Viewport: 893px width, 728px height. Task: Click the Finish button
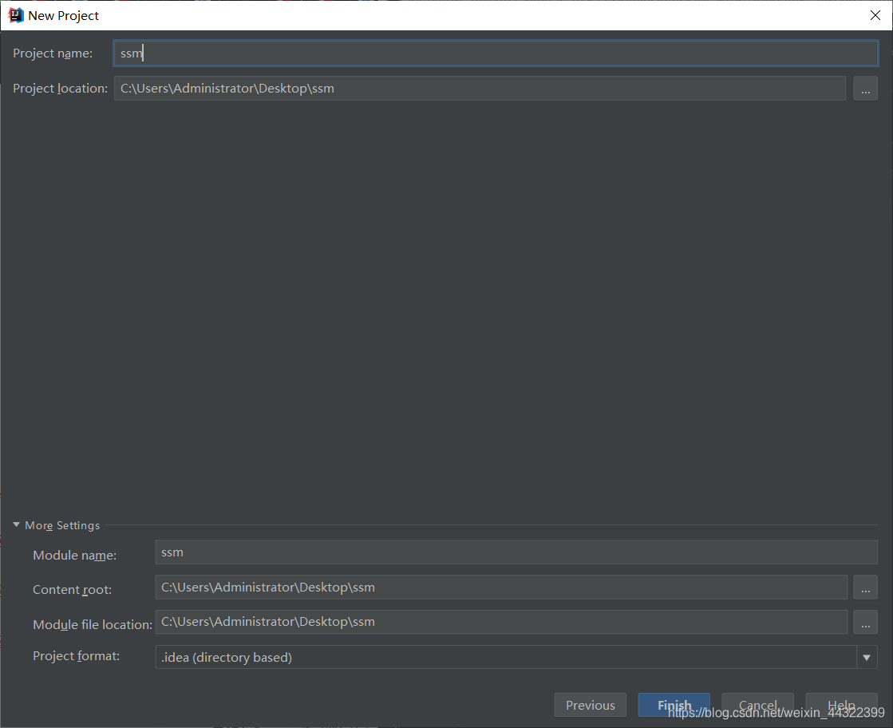[674, 705]
